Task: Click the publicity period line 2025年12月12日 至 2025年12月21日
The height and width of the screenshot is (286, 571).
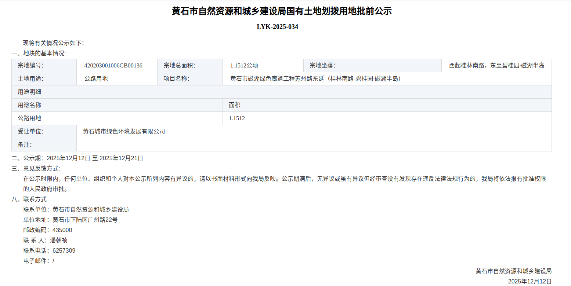Action: coord(95,158)
